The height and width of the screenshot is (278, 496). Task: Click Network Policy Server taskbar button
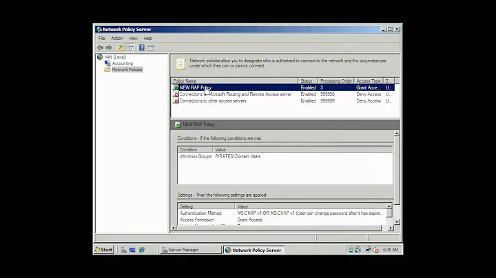pos(254,250)
